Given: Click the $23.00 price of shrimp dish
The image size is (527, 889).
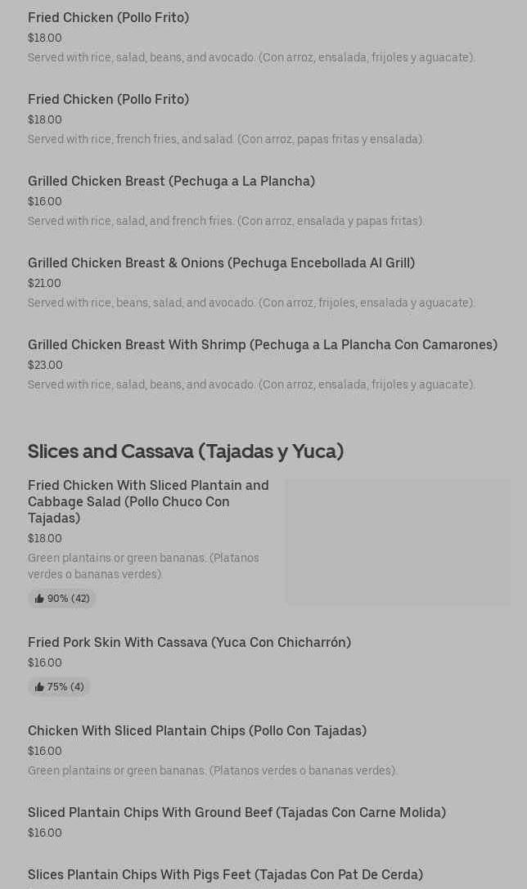Looking at the screenshot, I should tap(45, 365).
